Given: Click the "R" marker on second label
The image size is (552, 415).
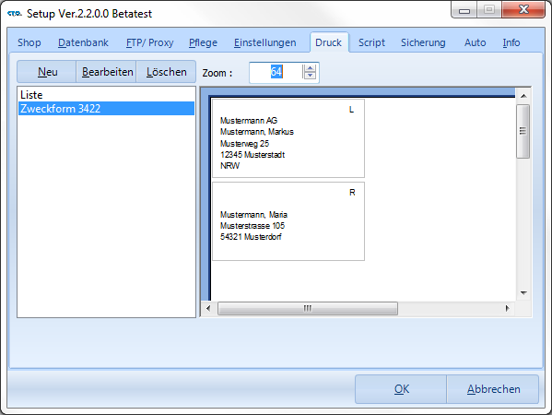Looking at the screenshot, I should click(352, 193).
